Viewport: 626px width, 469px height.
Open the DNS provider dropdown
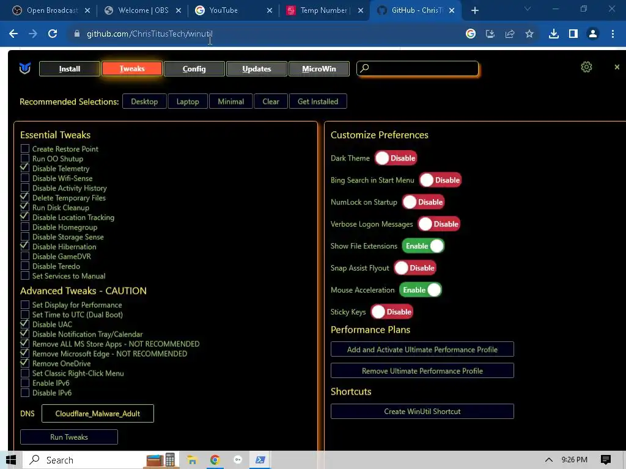[97, 413]
